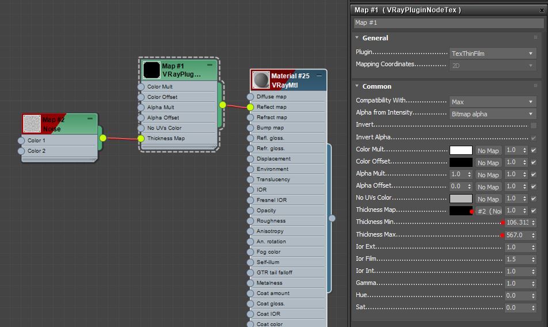This screenshot has height=327, width=548.
Task: Toggle the Color Offset map enable checkbox
Action: [x=533, y=162]
